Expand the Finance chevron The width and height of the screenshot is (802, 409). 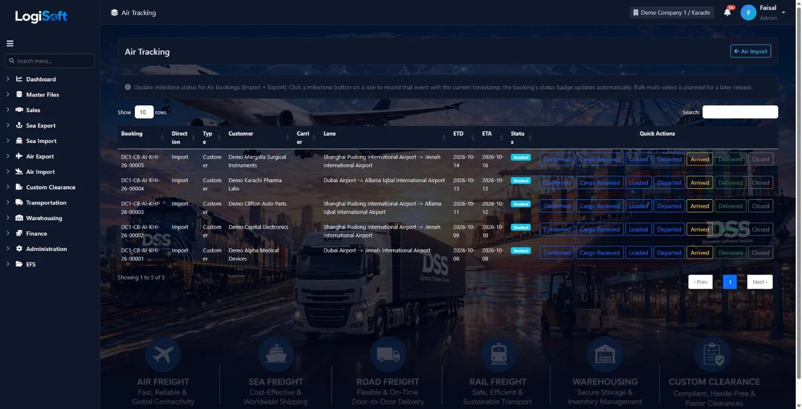[x=8, y=233]
